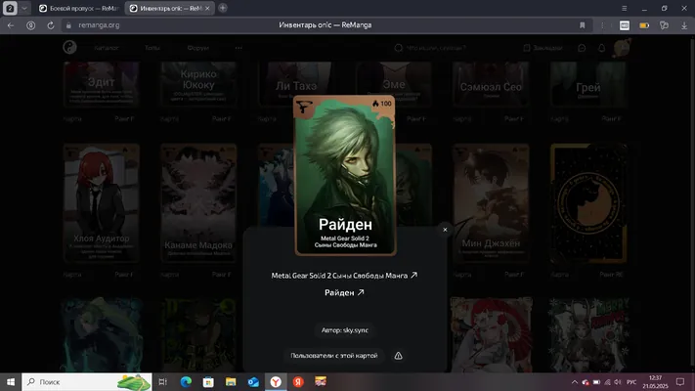Viewport: 695px width, 391px height.
Task: Click the Автор: sky.sync chip
Action: [344, 330]
